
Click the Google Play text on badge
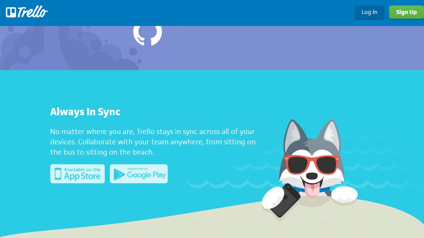coord(146,175)
